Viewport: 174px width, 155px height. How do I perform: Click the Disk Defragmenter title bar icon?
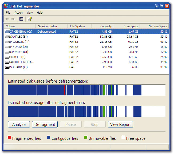point(6,6)
